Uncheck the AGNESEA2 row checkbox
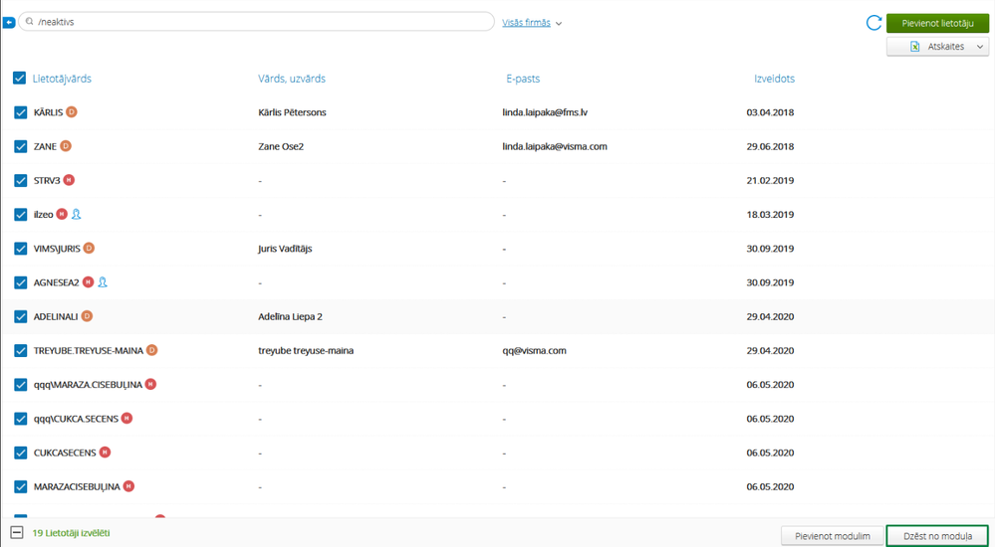995x547 pixels. [20, 282]
